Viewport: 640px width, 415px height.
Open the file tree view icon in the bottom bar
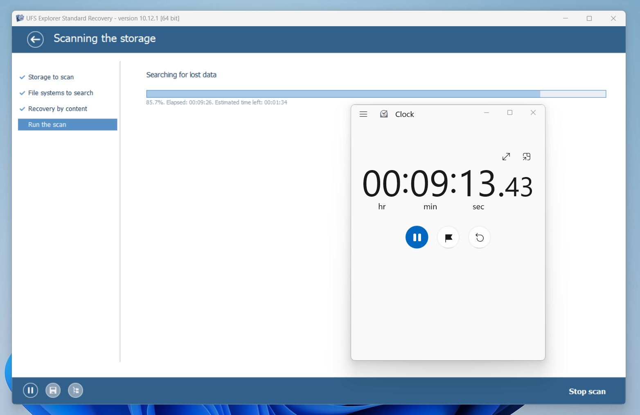[75, 390]
